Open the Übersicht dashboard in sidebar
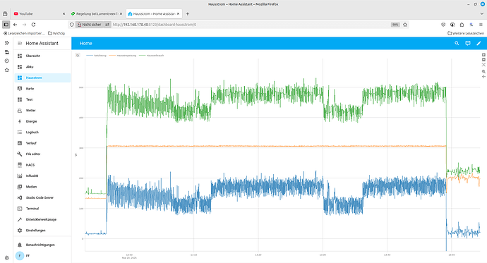Viewport: 487px width, 263px height. coord(42,56)
